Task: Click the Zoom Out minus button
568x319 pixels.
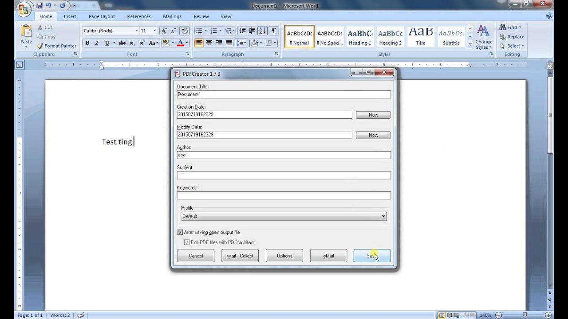Action: [x=498, y=315]
